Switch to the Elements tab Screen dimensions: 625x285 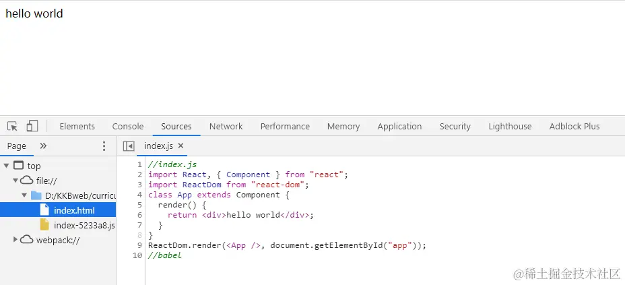(x=77, y=127)
